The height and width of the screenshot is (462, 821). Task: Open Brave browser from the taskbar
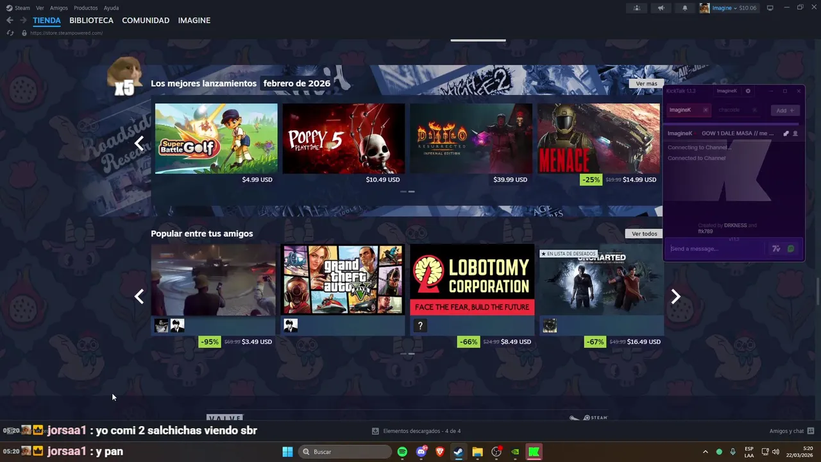[x=440, y=452]
